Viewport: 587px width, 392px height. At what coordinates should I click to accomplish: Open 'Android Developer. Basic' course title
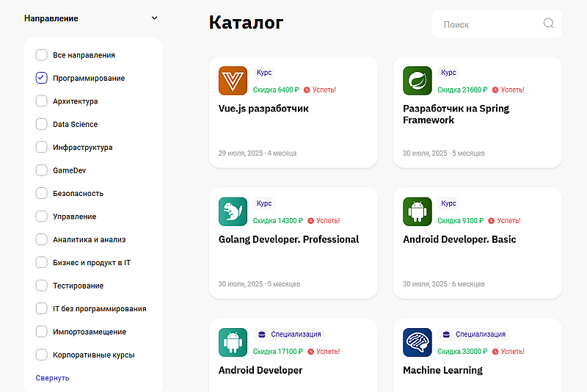(459, 239)
